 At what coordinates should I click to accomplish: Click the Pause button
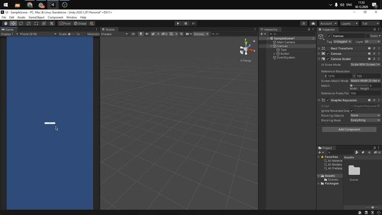186,24
